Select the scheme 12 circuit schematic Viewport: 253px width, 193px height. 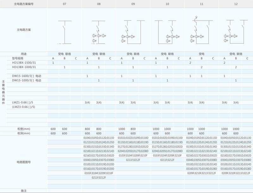[236, 32]
